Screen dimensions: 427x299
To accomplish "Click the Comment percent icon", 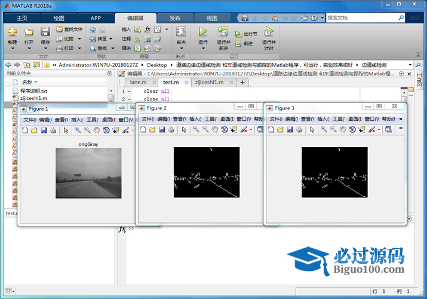I will [137, 39].
